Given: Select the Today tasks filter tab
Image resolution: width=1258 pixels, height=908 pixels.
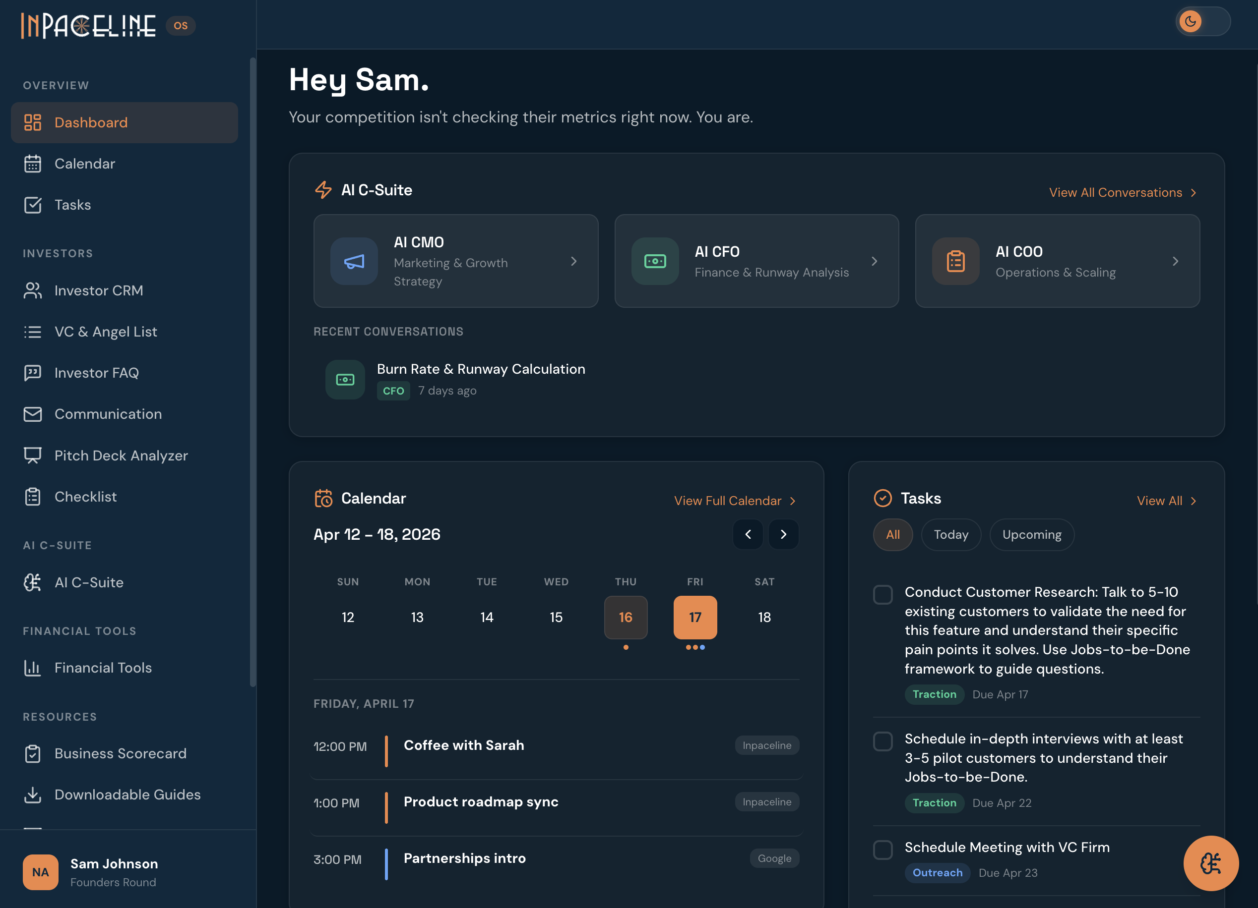Looking at the screenshot, I should (x=951, y=534).
